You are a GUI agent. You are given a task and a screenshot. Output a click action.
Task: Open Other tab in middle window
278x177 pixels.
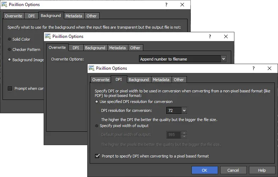tap(135, 48)
